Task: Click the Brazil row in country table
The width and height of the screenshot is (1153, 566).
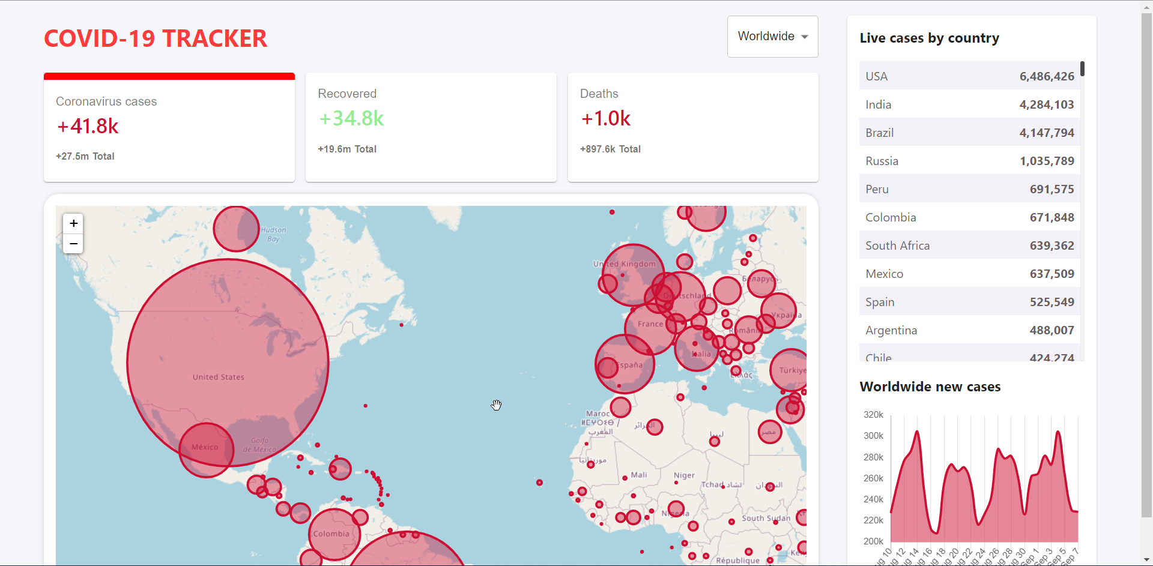Action: click(x=969, y=132)
